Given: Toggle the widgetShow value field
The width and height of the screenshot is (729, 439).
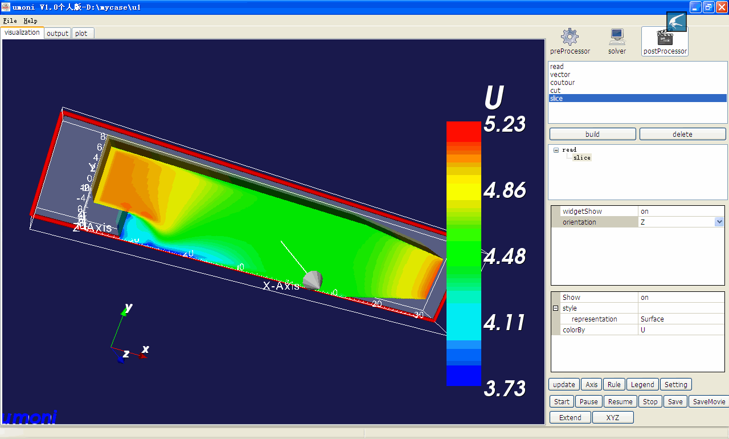Looking at the screenshot, I should [x=681, y=212].
